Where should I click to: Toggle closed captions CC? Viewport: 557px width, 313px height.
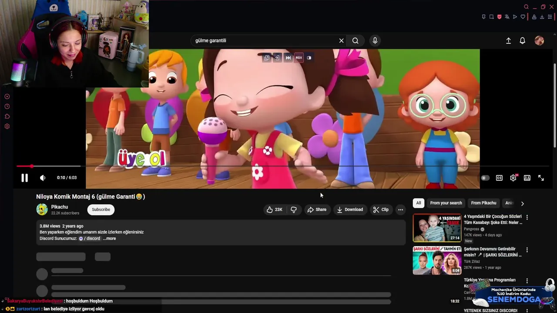coord(499,178)
